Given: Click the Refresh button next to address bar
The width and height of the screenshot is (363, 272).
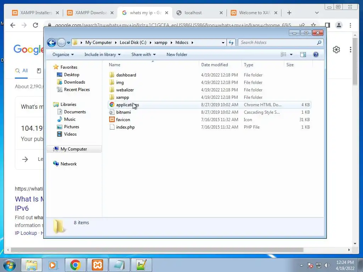Looking at the screenshot, I should coord(231,42).
